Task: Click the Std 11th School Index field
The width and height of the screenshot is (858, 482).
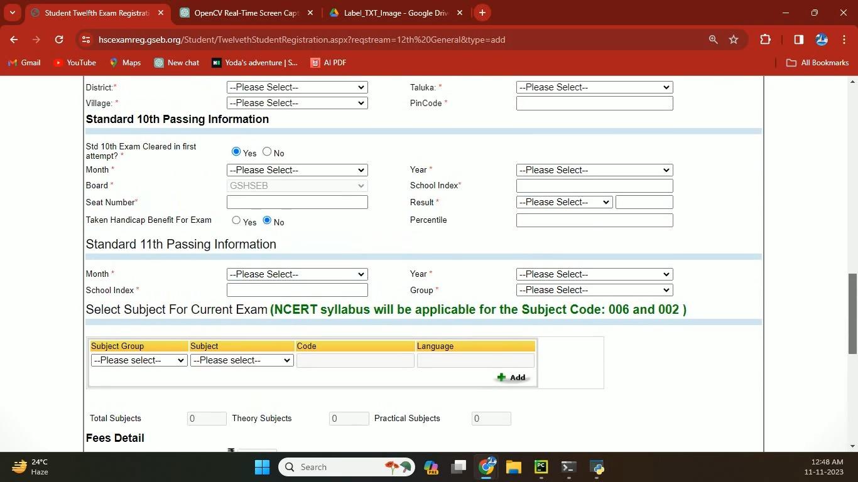Action: 297,290
